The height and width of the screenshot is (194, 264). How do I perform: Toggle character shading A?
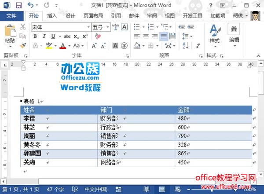[115, 46]
